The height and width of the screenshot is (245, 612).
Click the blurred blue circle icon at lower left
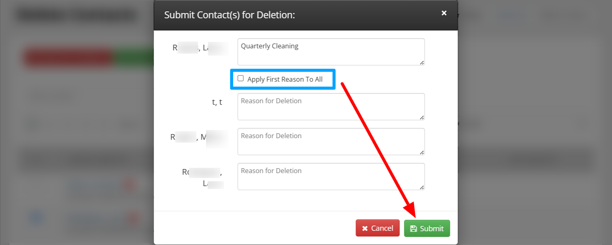(x=36, y=217)
